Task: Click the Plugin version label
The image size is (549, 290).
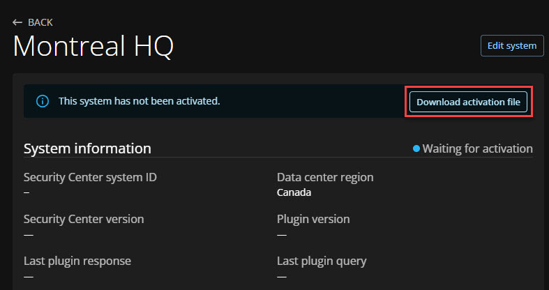Action: [313, 219]
